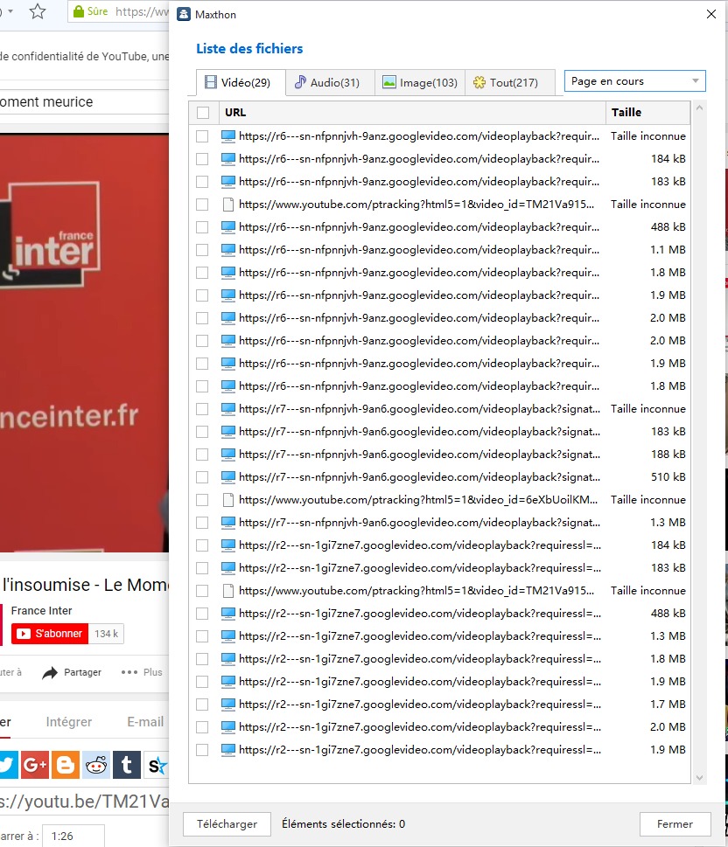Open the Page en cours dropdown
This screenshot has width=728, height=847.
635,81
